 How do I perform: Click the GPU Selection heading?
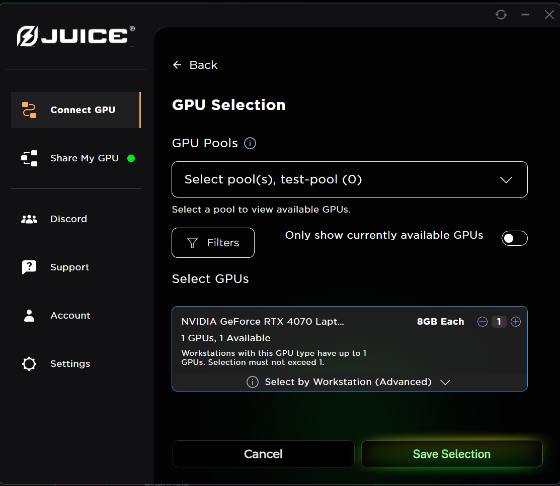point(229,105)
